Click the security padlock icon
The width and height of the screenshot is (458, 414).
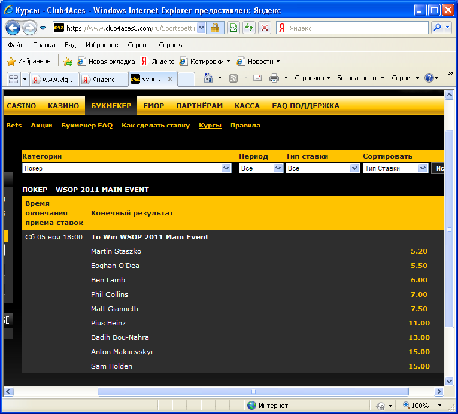click(216, 28)
